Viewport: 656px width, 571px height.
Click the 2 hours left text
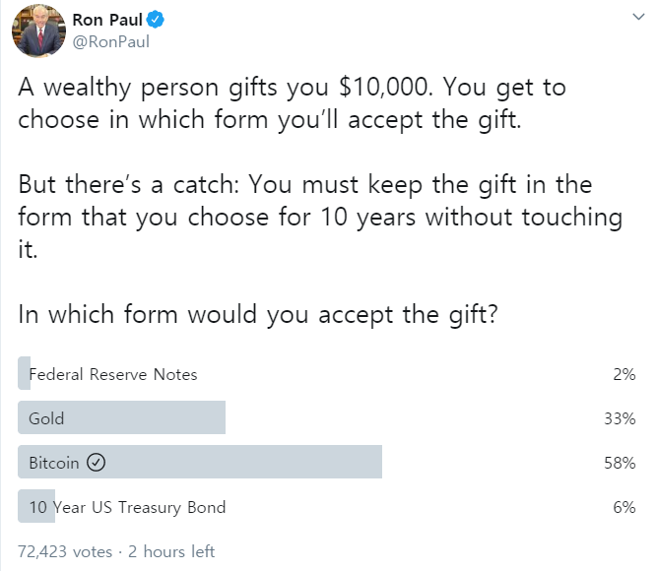pyautogui.click(x=171, y=551)
